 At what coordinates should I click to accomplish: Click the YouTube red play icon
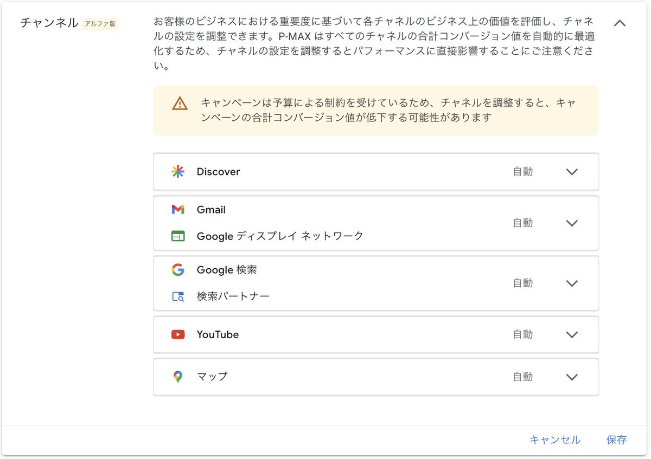177,335
